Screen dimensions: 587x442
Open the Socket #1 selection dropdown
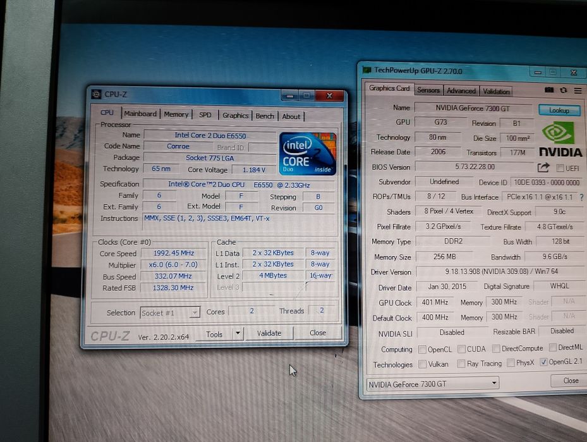click(x=171, y=313)
